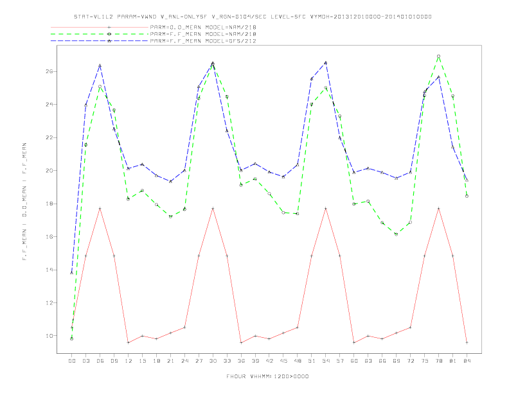Click x-axis tick label 60
The image size is (509, 393).
[x=354, y=361]
